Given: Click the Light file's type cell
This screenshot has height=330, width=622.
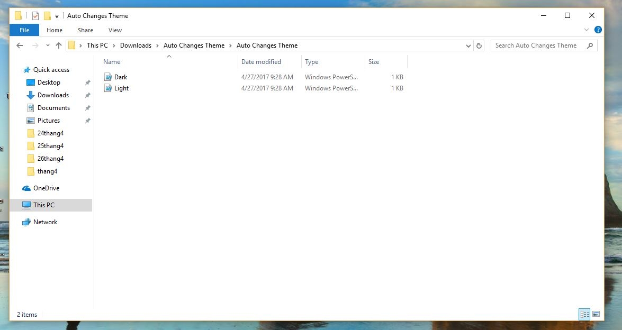Looking at the screenshot, I should 331,88.
